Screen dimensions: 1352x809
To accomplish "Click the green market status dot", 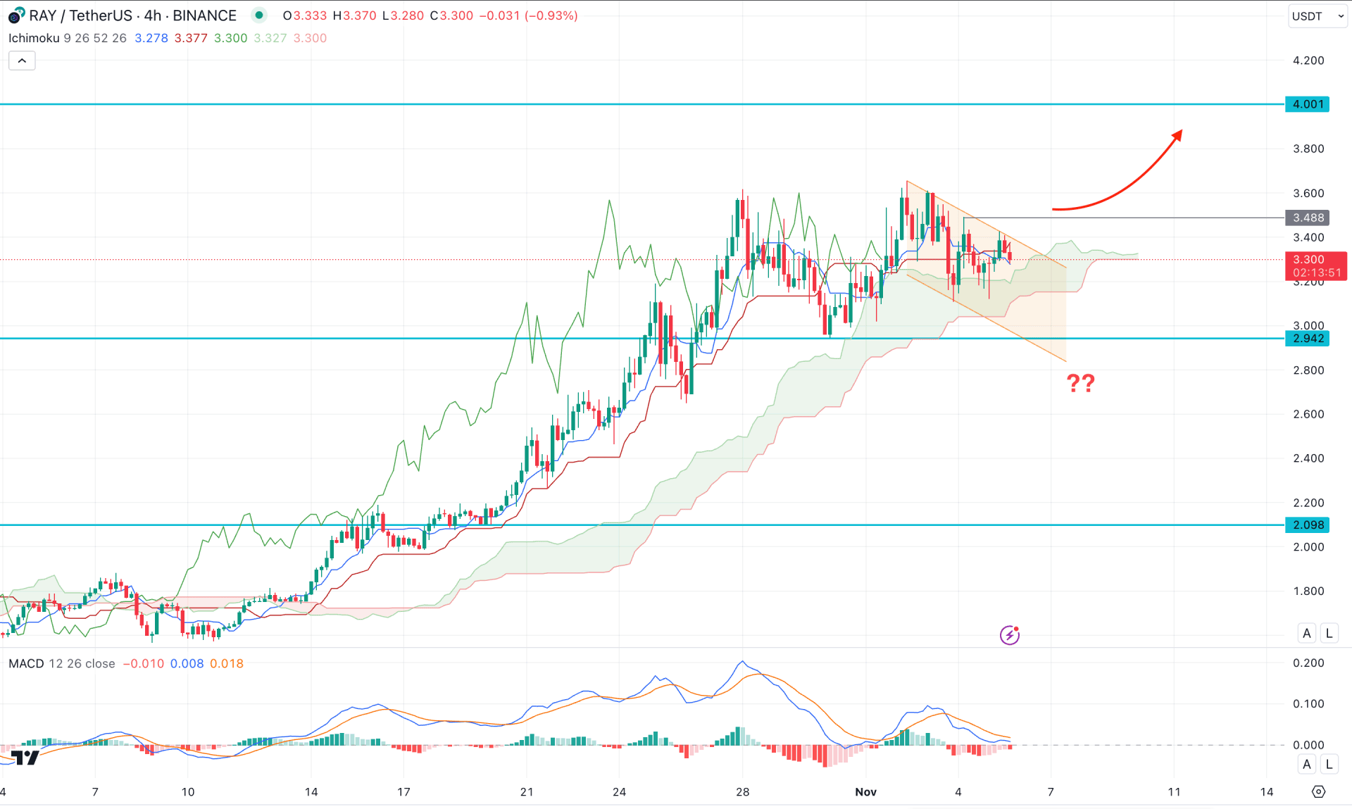I will pos(259,15).
